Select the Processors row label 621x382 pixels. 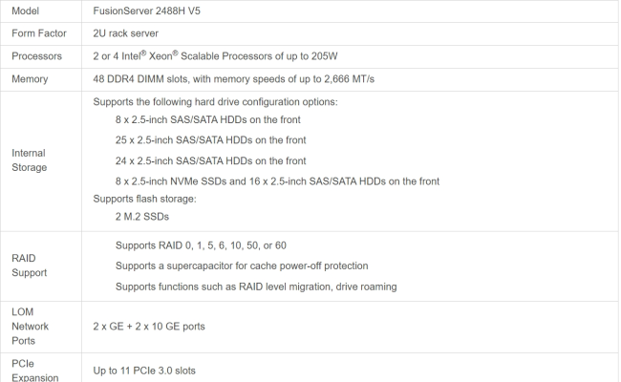(37, 56)
